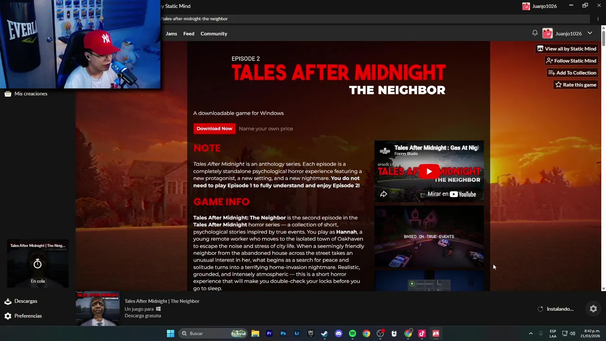Open the volume tray icon
This screenshot has height=341, width=606.
pyautogui.click(x=572, y=333)
